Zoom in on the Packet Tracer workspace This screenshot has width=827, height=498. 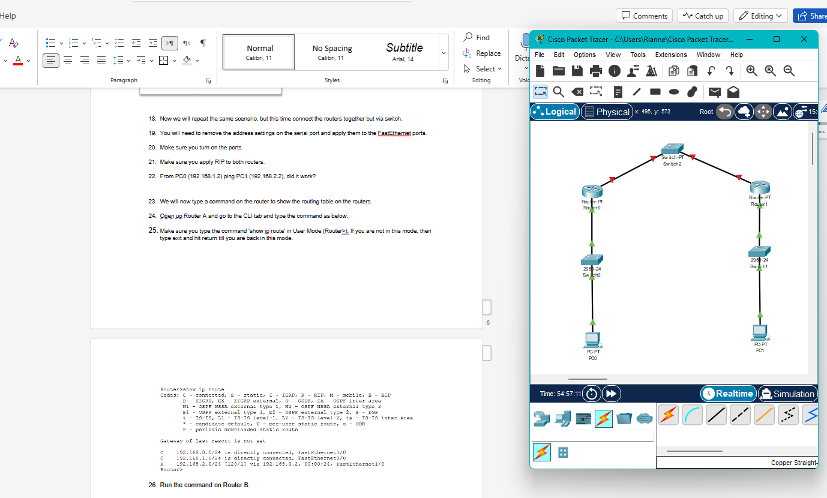[x=752, y=71]
